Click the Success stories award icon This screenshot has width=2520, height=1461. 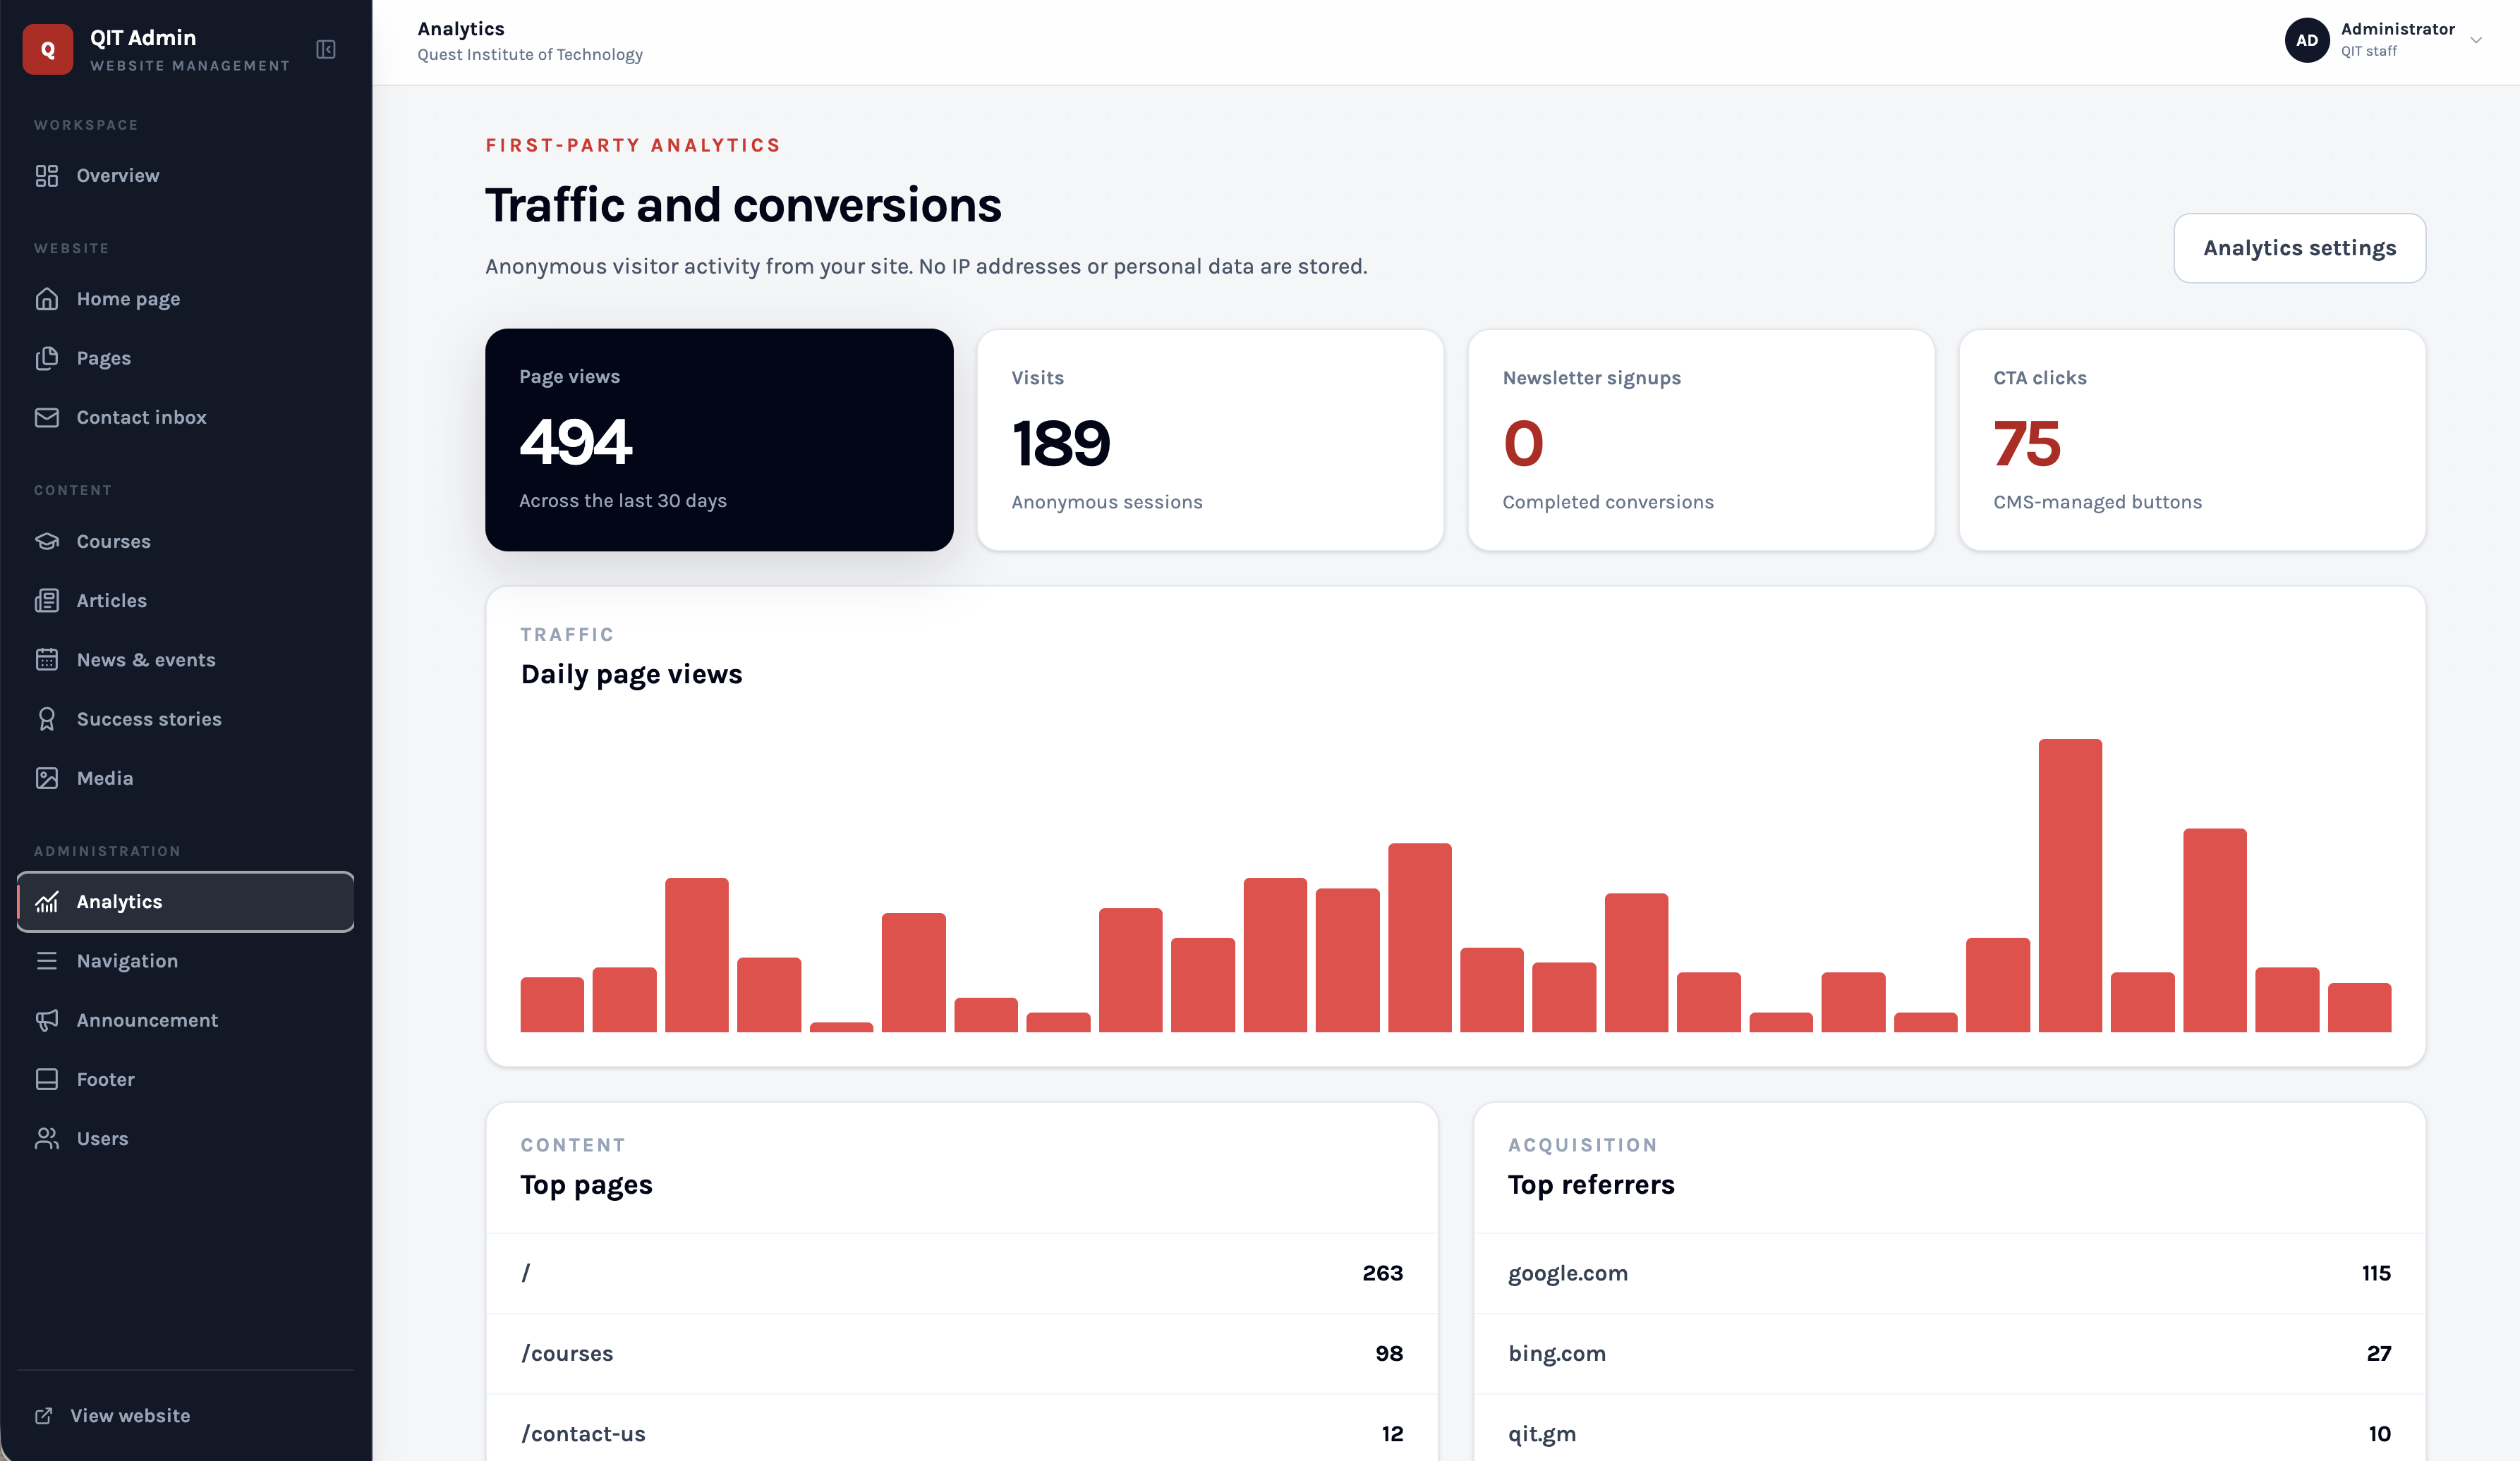[47, 719]
